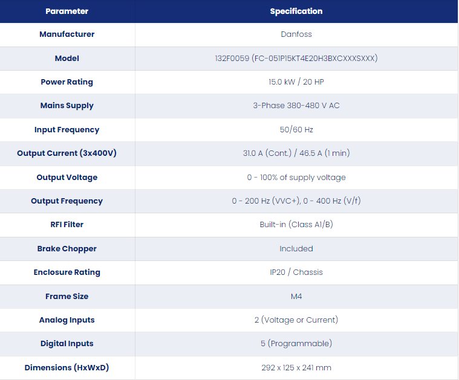The image size is (459, 380).
Task: Select the 'Mains Supply' label
Action: (67, 106)
